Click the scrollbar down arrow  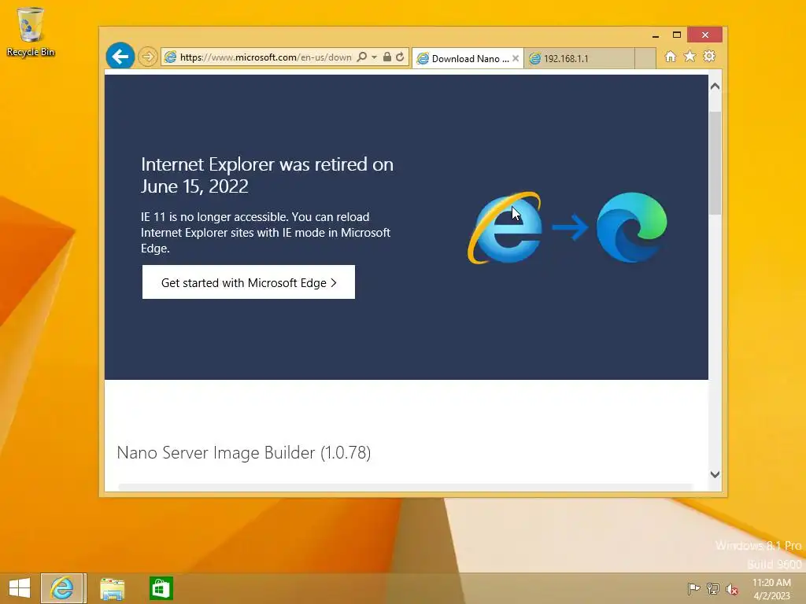pyautogui.click(x=715, y=474)
